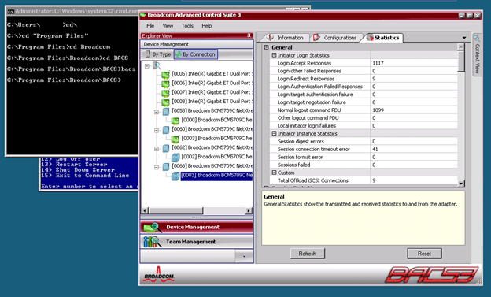The image size is (491, 297).
Task: Click the pin icon on Explorer View header
Action: 249,35
